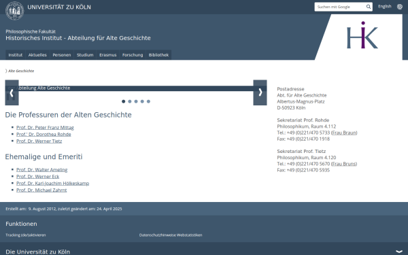Open Prof. Dr. Peter Franz Mittag link
The height and width of the screenshot is (255, 408).
(45, 128)
